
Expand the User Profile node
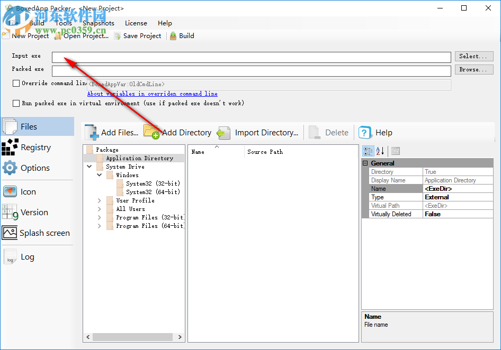100,200
